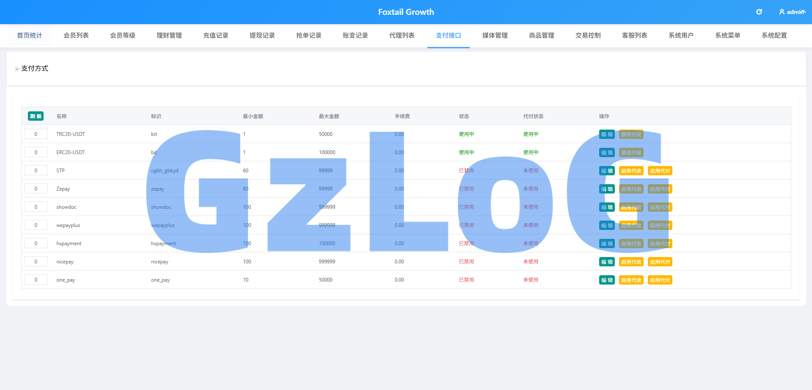Viewport: 812px width, 390px height.
Task: Open the 代理列表 tab
Action: click(402, 36)
